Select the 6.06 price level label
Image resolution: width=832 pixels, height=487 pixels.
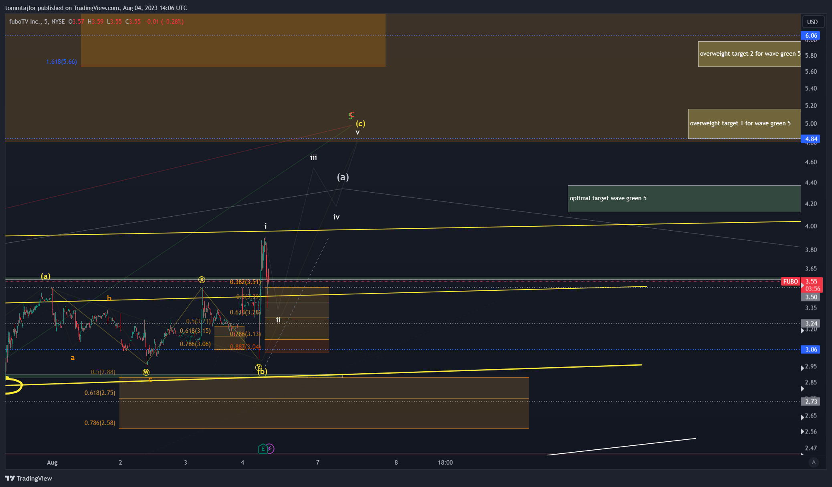(810, 35)
